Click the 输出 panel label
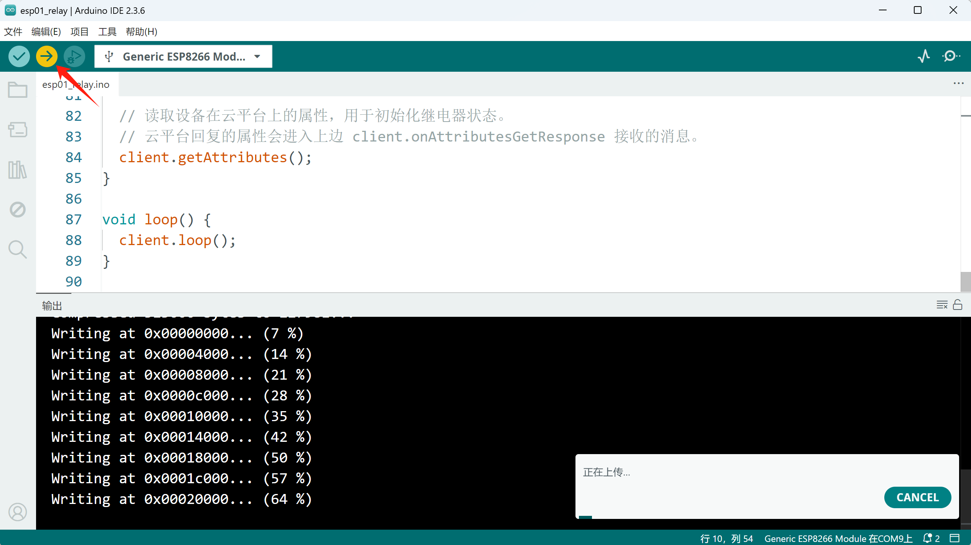The width and height of the screenshot is (971, 545). (52, 306)
